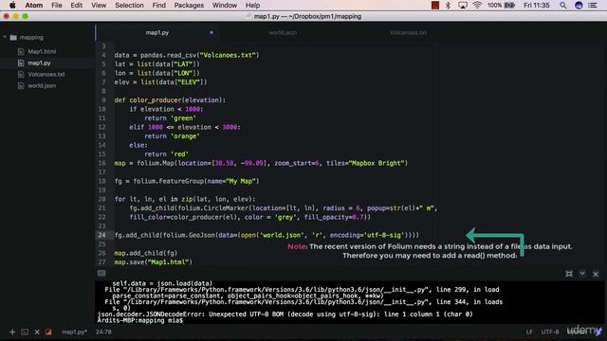Click map.add_child(fg) on line 26
This screenshot has height=341, width=607.
(145, 253)
